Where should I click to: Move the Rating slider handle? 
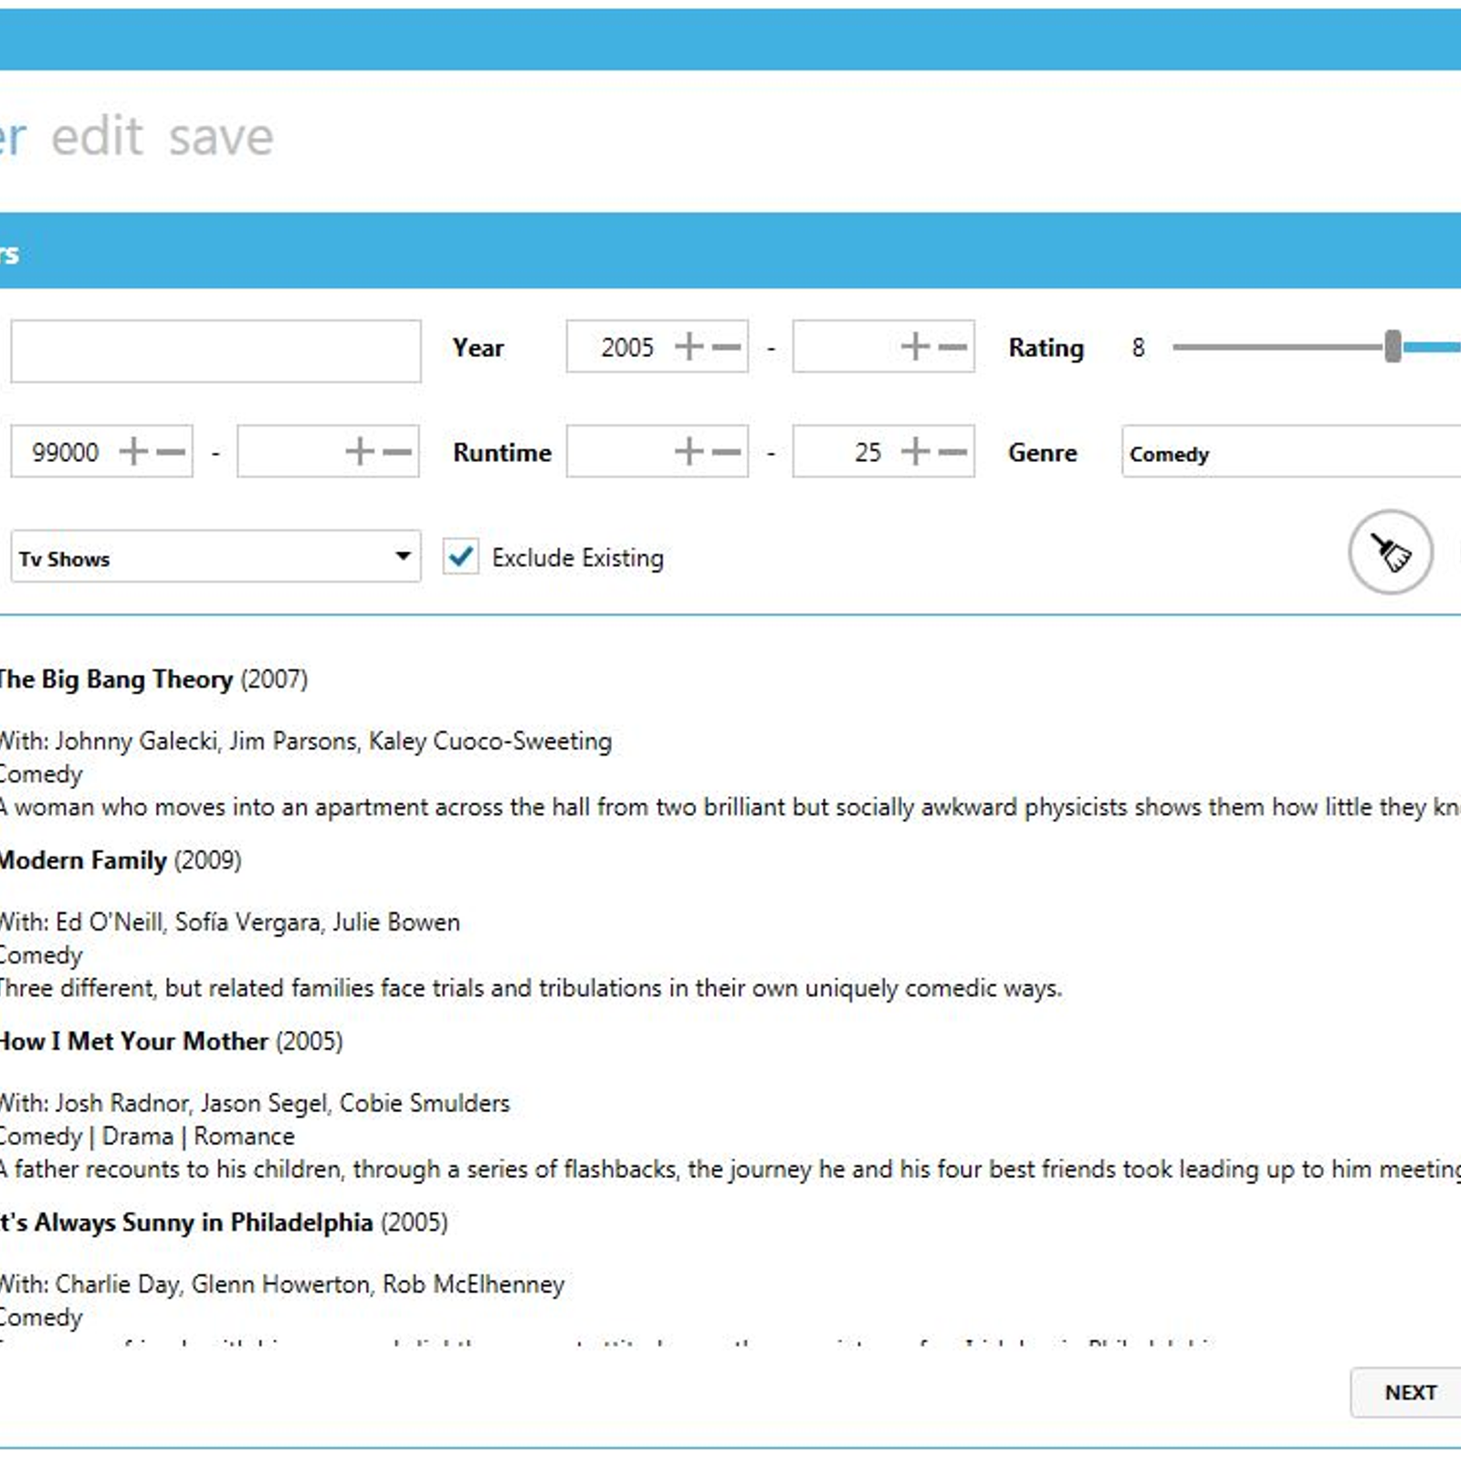[1393, 347]
